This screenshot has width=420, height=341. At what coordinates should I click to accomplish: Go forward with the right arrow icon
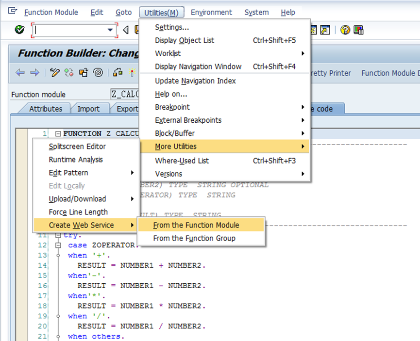pos(34,73)
